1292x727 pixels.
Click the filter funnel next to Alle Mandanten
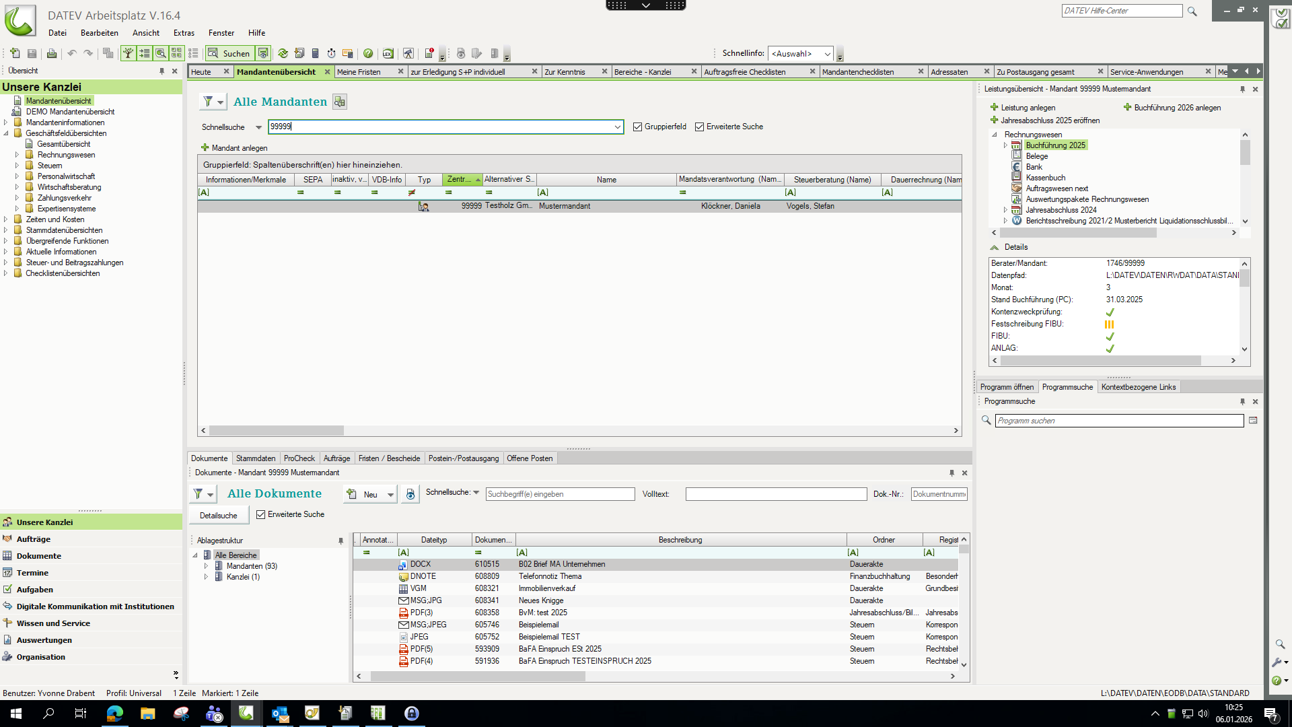(x=209, y=102)
